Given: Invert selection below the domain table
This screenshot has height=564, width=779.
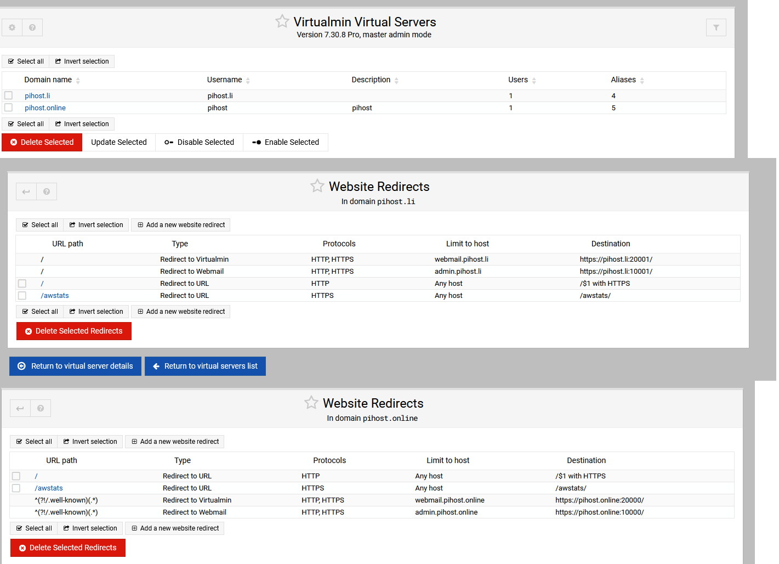Looking at the screenshot, I should [82, 124].
